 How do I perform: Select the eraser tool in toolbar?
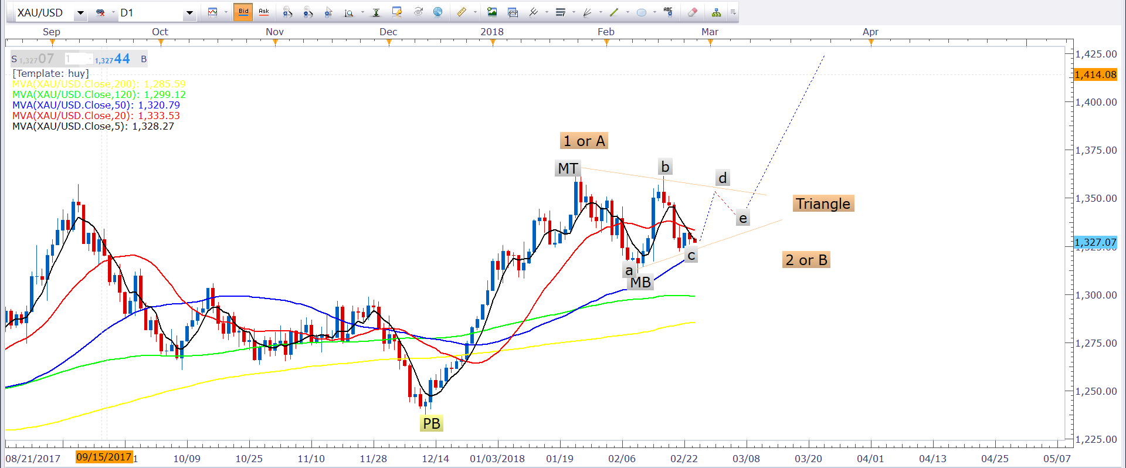[693, 12]
